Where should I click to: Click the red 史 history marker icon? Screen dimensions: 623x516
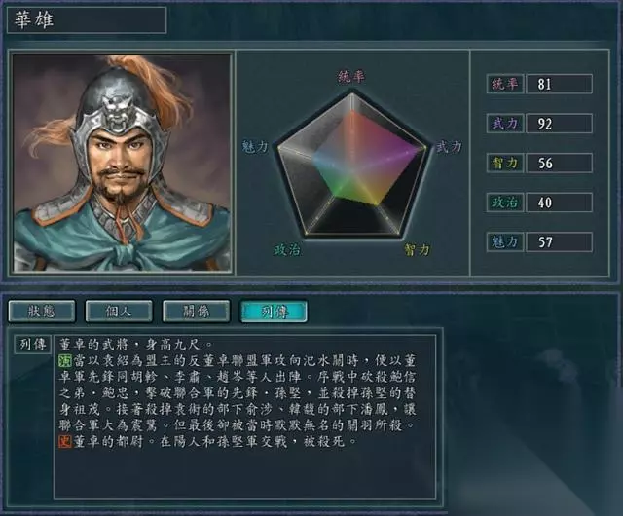[65, 441]
